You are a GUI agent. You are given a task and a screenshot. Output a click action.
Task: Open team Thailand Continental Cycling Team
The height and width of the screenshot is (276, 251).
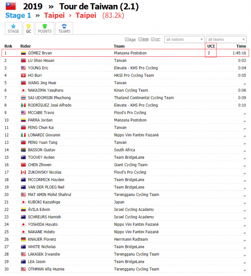[144, 98]
